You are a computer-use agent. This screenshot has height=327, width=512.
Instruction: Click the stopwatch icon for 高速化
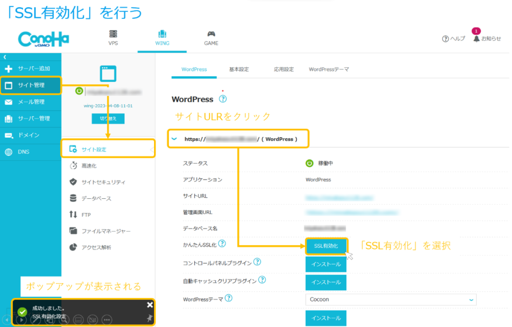tap(73, 166)
